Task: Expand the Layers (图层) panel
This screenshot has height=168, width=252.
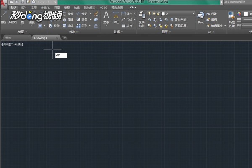Action: point(166,32)
